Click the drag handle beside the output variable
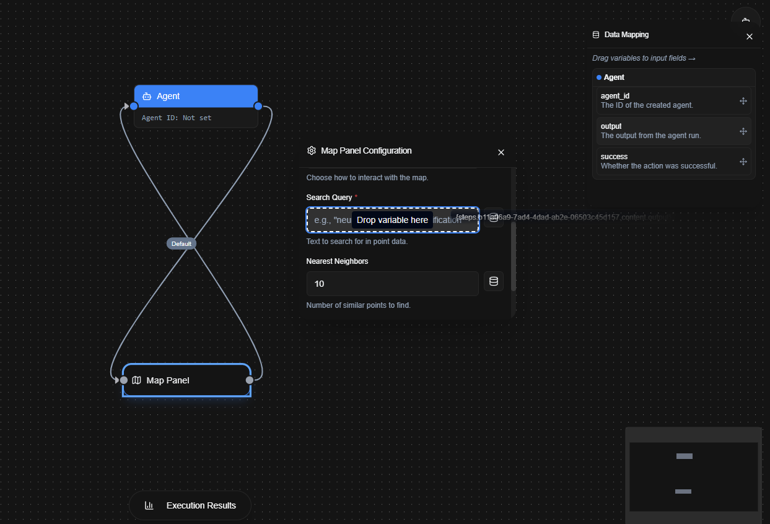Viewport: 770px width, 524px height. [743, 131]
